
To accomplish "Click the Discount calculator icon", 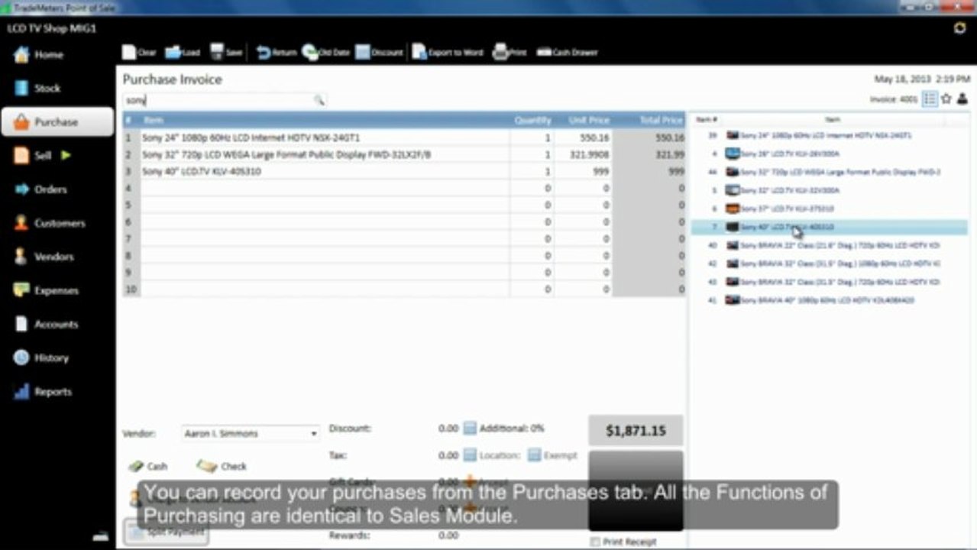I will coord(470,428).
